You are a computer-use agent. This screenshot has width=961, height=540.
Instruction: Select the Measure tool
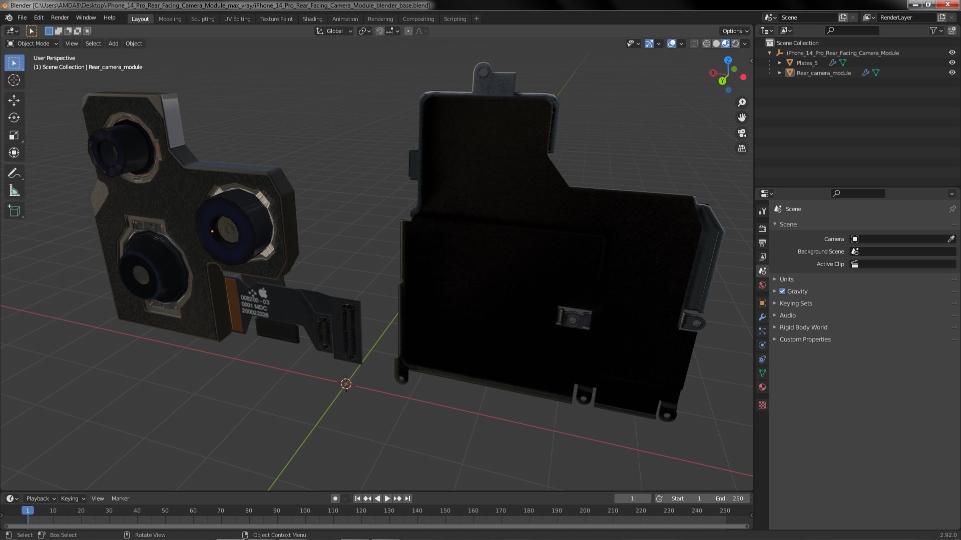coord(14,191)
